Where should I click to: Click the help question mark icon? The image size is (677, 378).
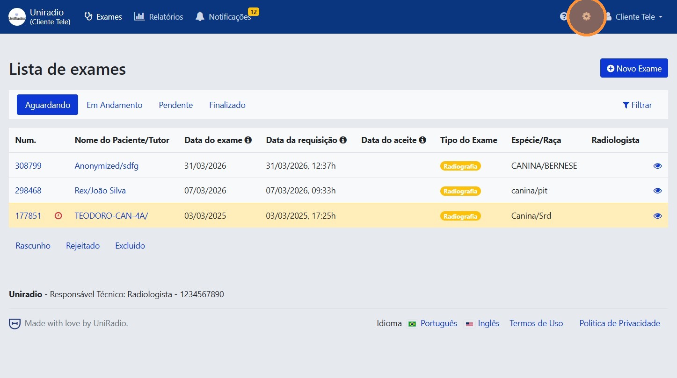coord(563,16)
